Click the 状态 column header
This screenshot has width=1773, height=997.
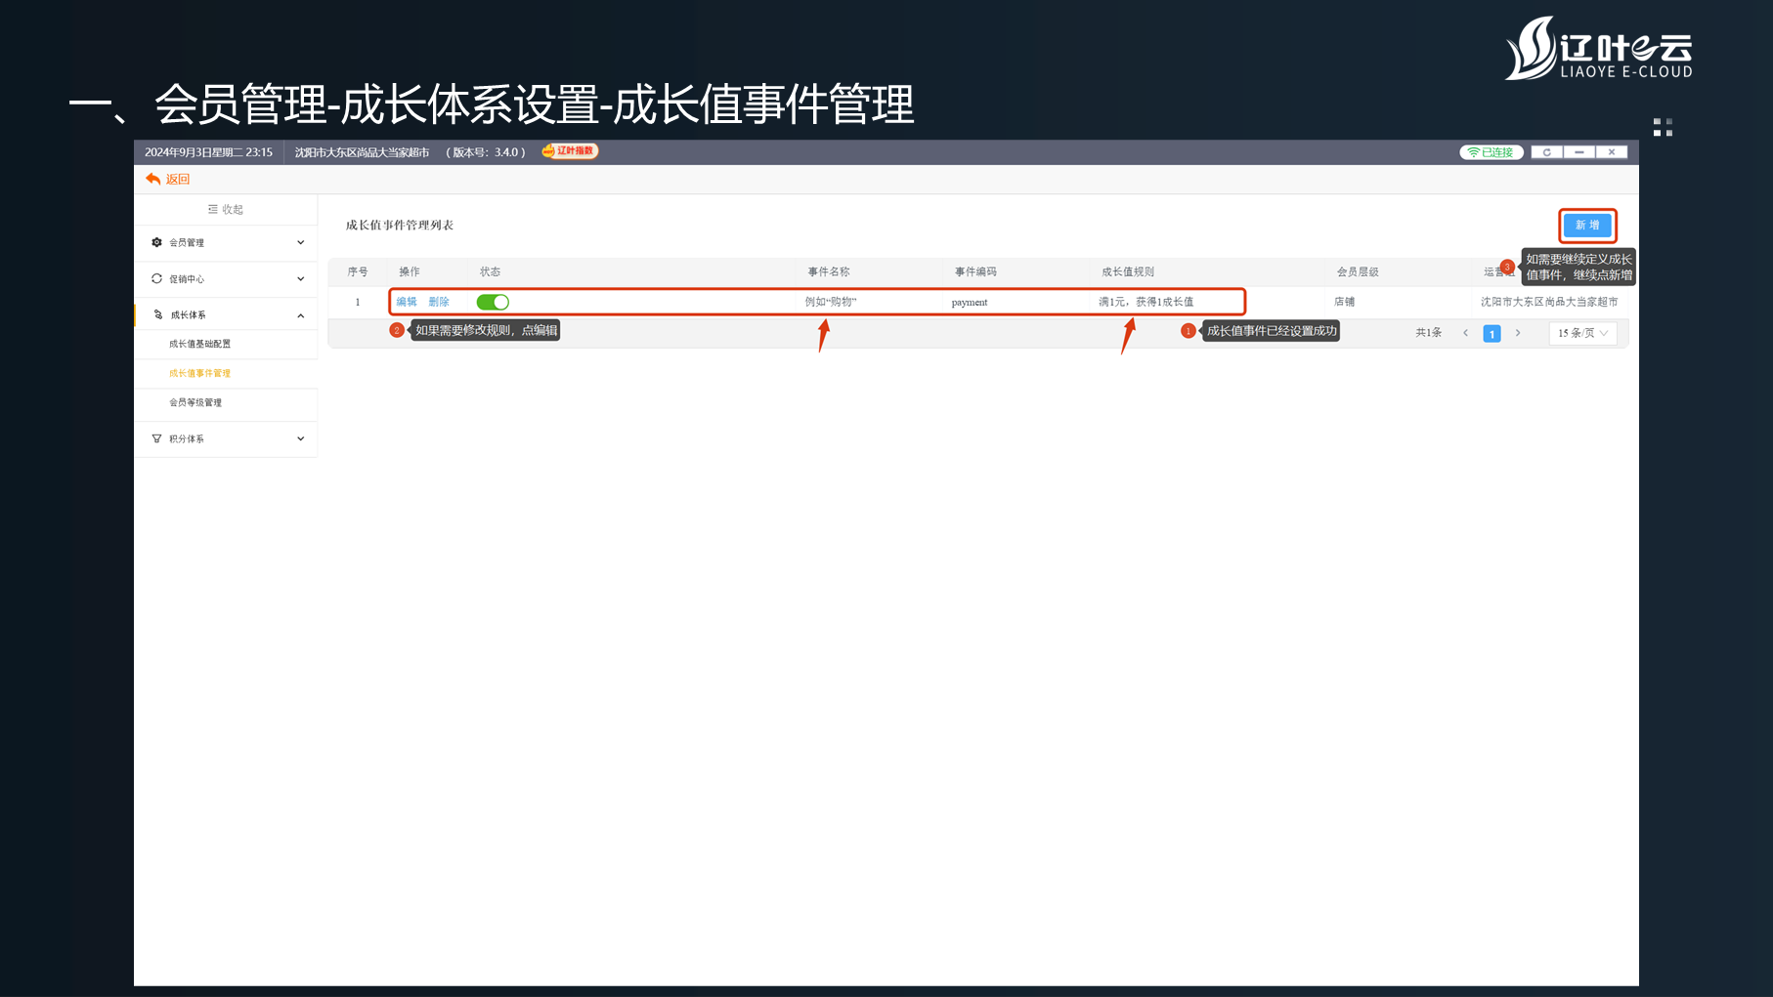pos(490,271)
